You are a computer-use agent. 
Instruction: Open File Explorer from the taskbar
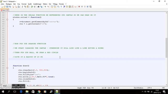pos(27,92)
